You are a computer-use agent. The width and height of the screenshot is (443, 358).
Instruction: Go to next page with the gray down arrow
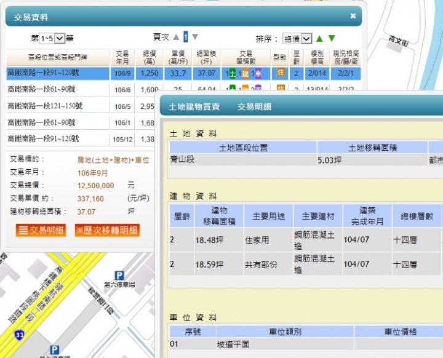click(x=195, y=37)
